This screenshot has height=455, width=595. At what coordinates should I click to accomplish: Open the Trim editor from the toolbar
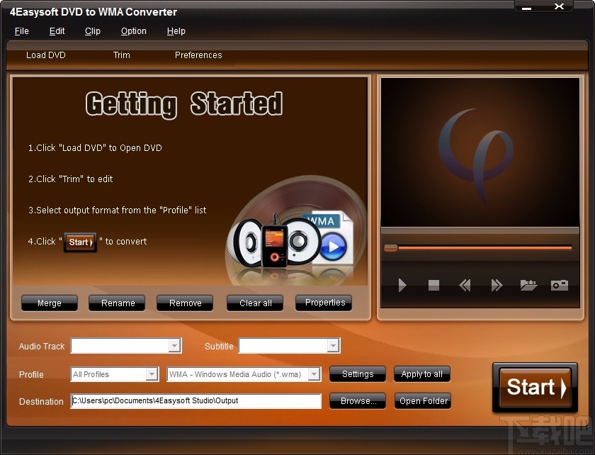click(x=121, y=55)
